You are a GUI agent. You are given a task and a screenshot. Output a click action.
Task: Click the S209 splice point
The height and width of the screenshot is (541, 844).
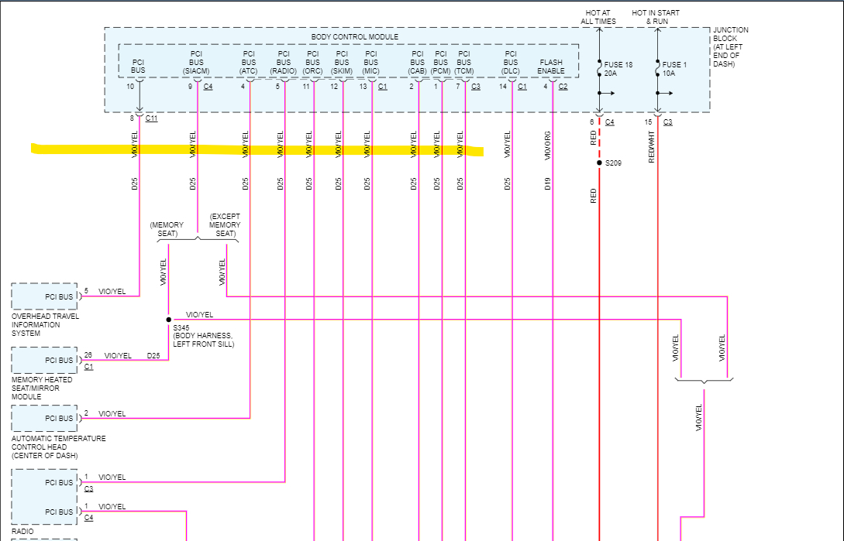599,163
